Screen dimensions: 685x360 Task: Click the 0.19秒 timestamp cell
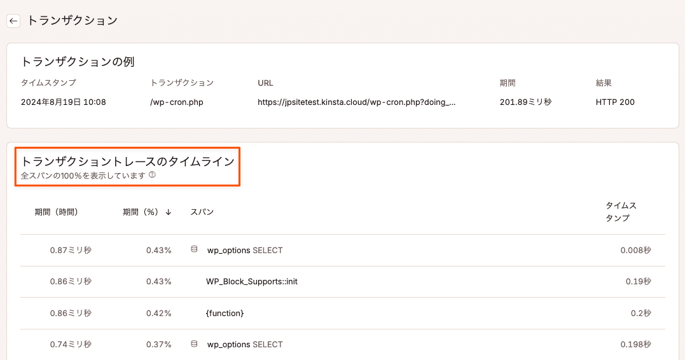[x=637, y=282]
